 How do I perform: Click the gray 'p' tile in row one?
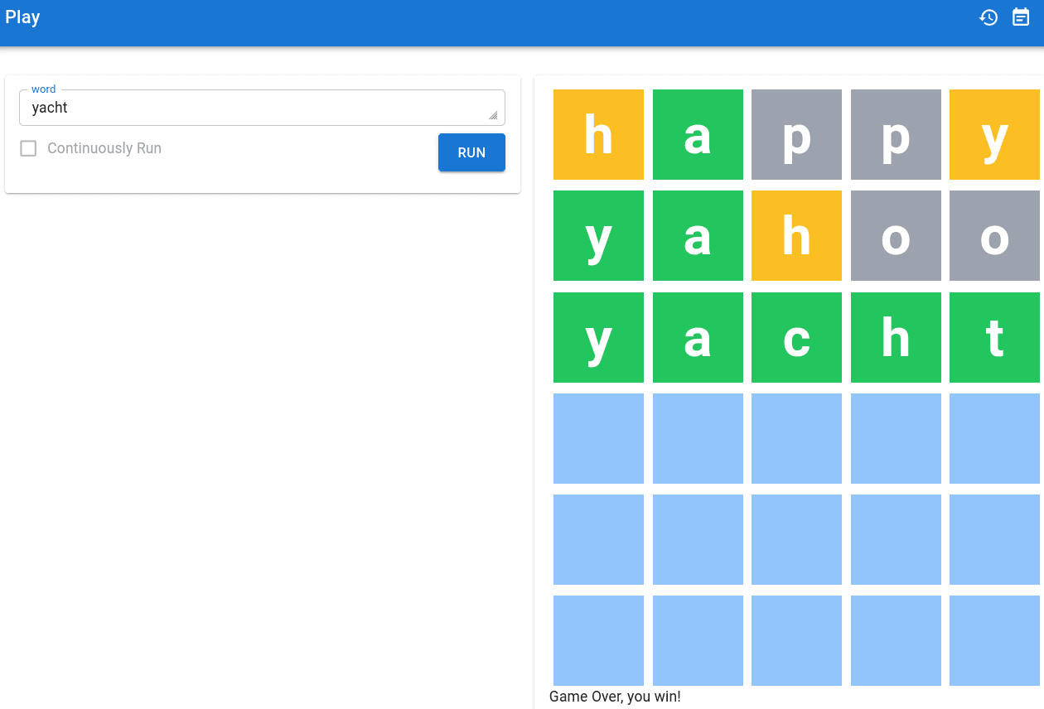[x=796, y=134]
